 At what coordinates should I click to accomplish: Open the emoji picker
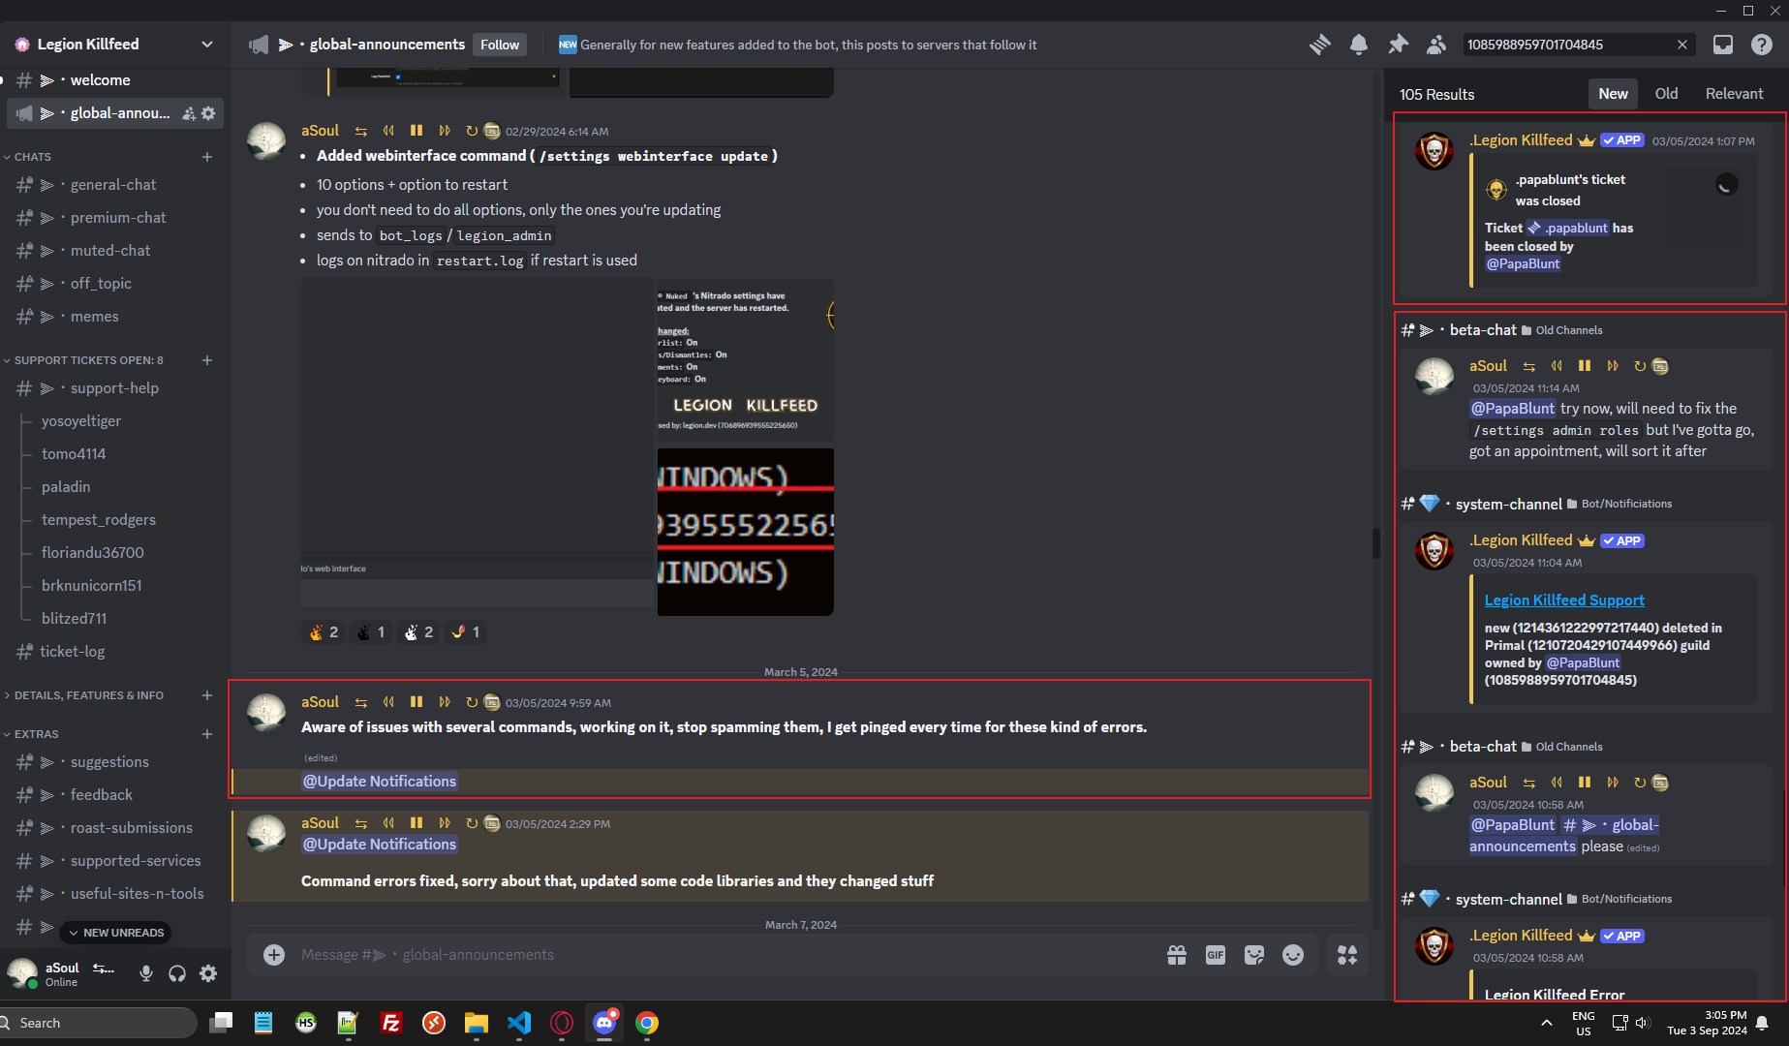(1293, 955)
